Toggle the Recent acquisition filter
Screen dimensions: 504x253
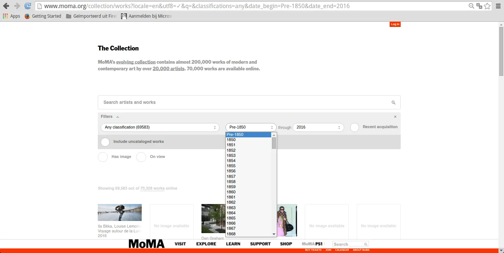tap(355, 127)
